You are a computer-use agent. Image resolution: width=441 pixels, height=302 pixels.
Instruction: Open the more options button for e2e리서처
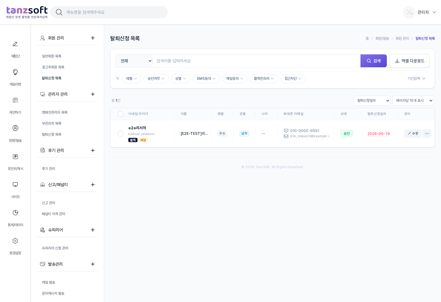427,134
